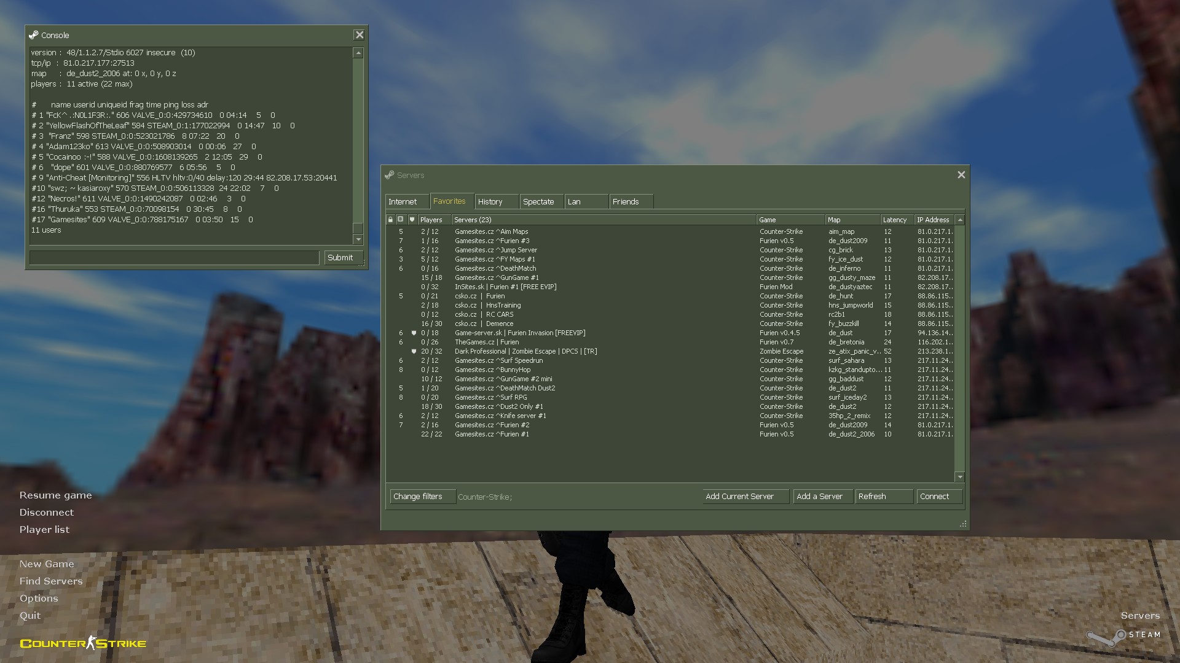Select the Favorites tab

pyautogui.click(x=452, y=201)
